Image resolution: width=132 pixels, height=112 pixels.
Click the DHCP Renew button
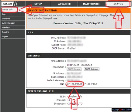click(x=74, y=69)
